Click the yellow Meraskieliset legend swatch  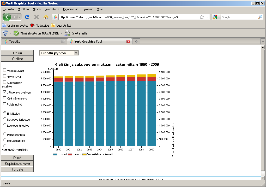coord(84,154)
